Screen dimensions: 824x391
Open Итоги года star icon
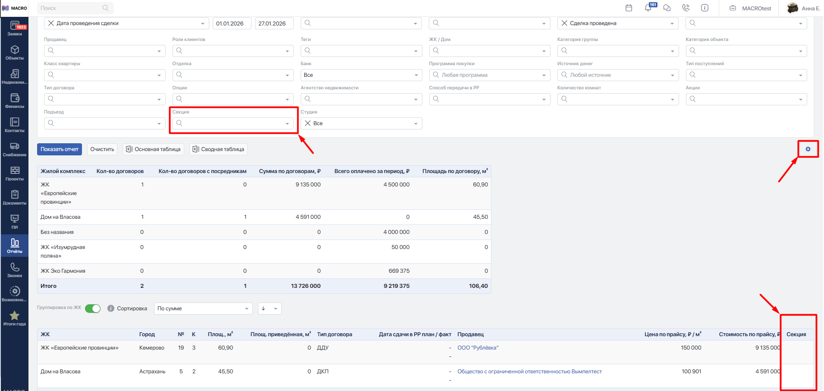tap(15, 318)
